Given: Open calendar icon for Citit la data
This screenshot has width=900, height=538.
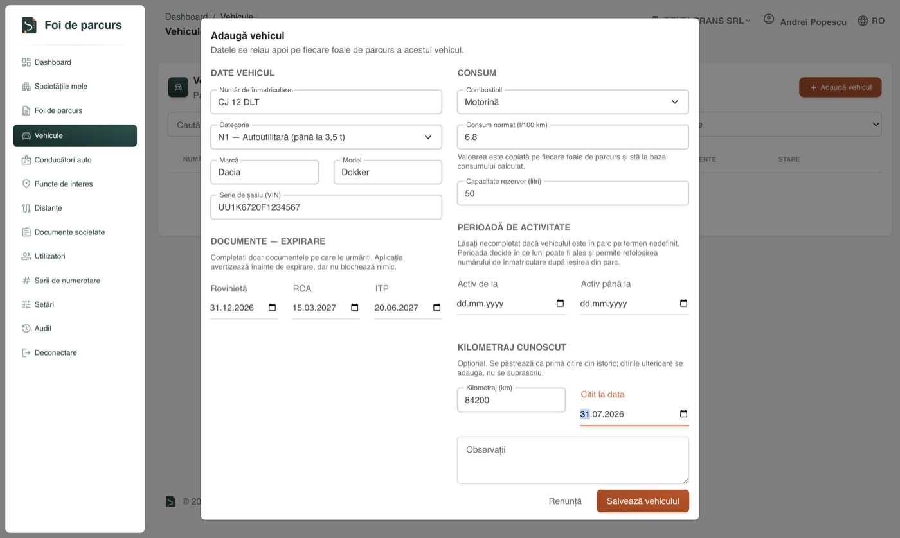Looking at the screenshot, I should tap(683, 414).
